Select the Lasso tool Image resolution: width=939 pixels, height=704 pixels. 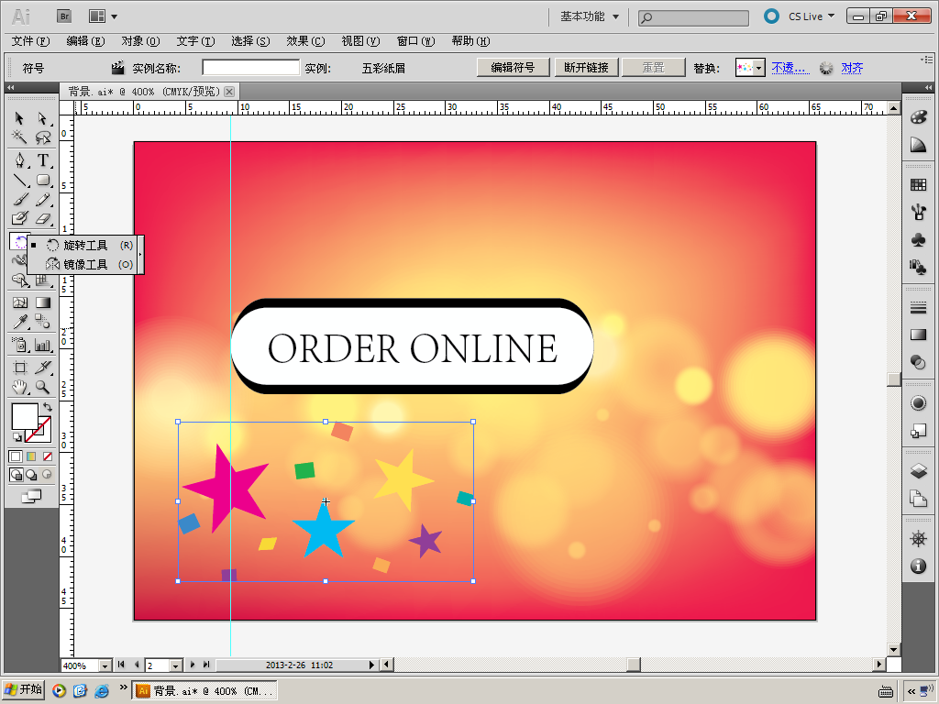[42, 137]
